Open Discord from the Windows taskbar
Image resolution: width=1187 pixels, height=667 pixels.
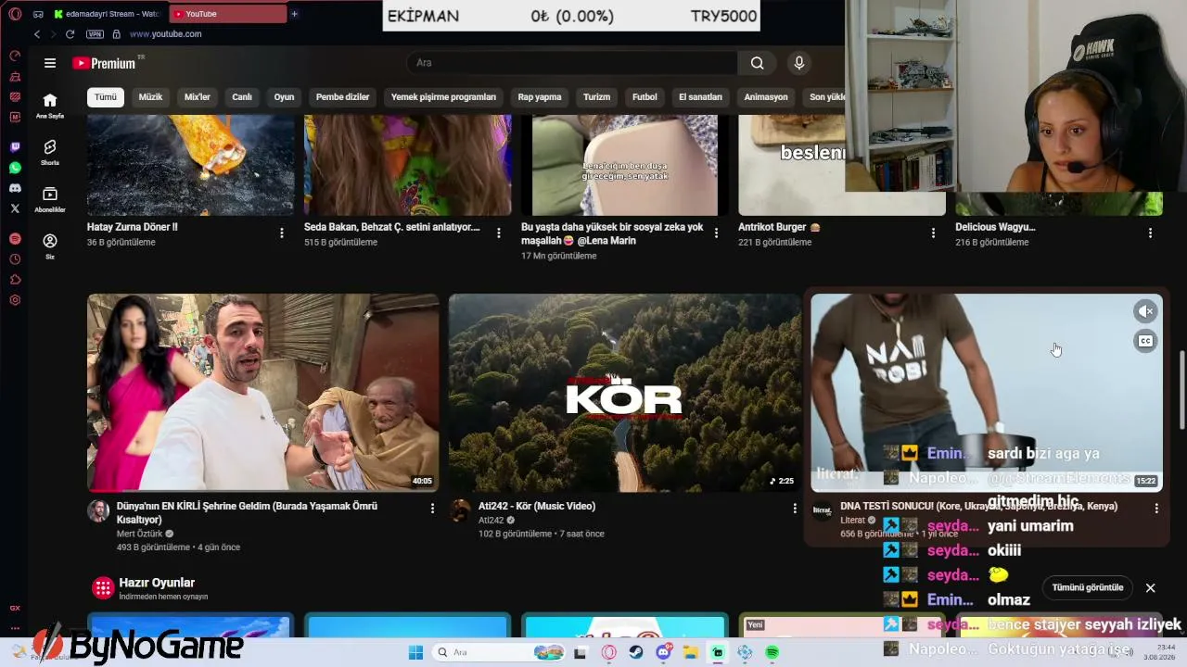(664, 652)
